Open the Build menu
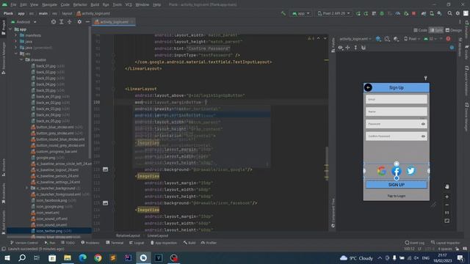Image resolution: width=470 pixels, height=264 pixels. [x=95, y=5]
